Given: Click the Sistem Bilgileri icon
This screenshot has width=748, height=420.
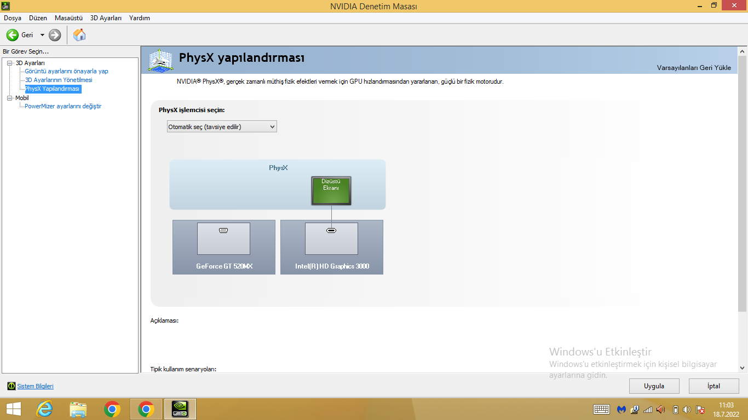Looking at the screenshot, I should 11,386.
